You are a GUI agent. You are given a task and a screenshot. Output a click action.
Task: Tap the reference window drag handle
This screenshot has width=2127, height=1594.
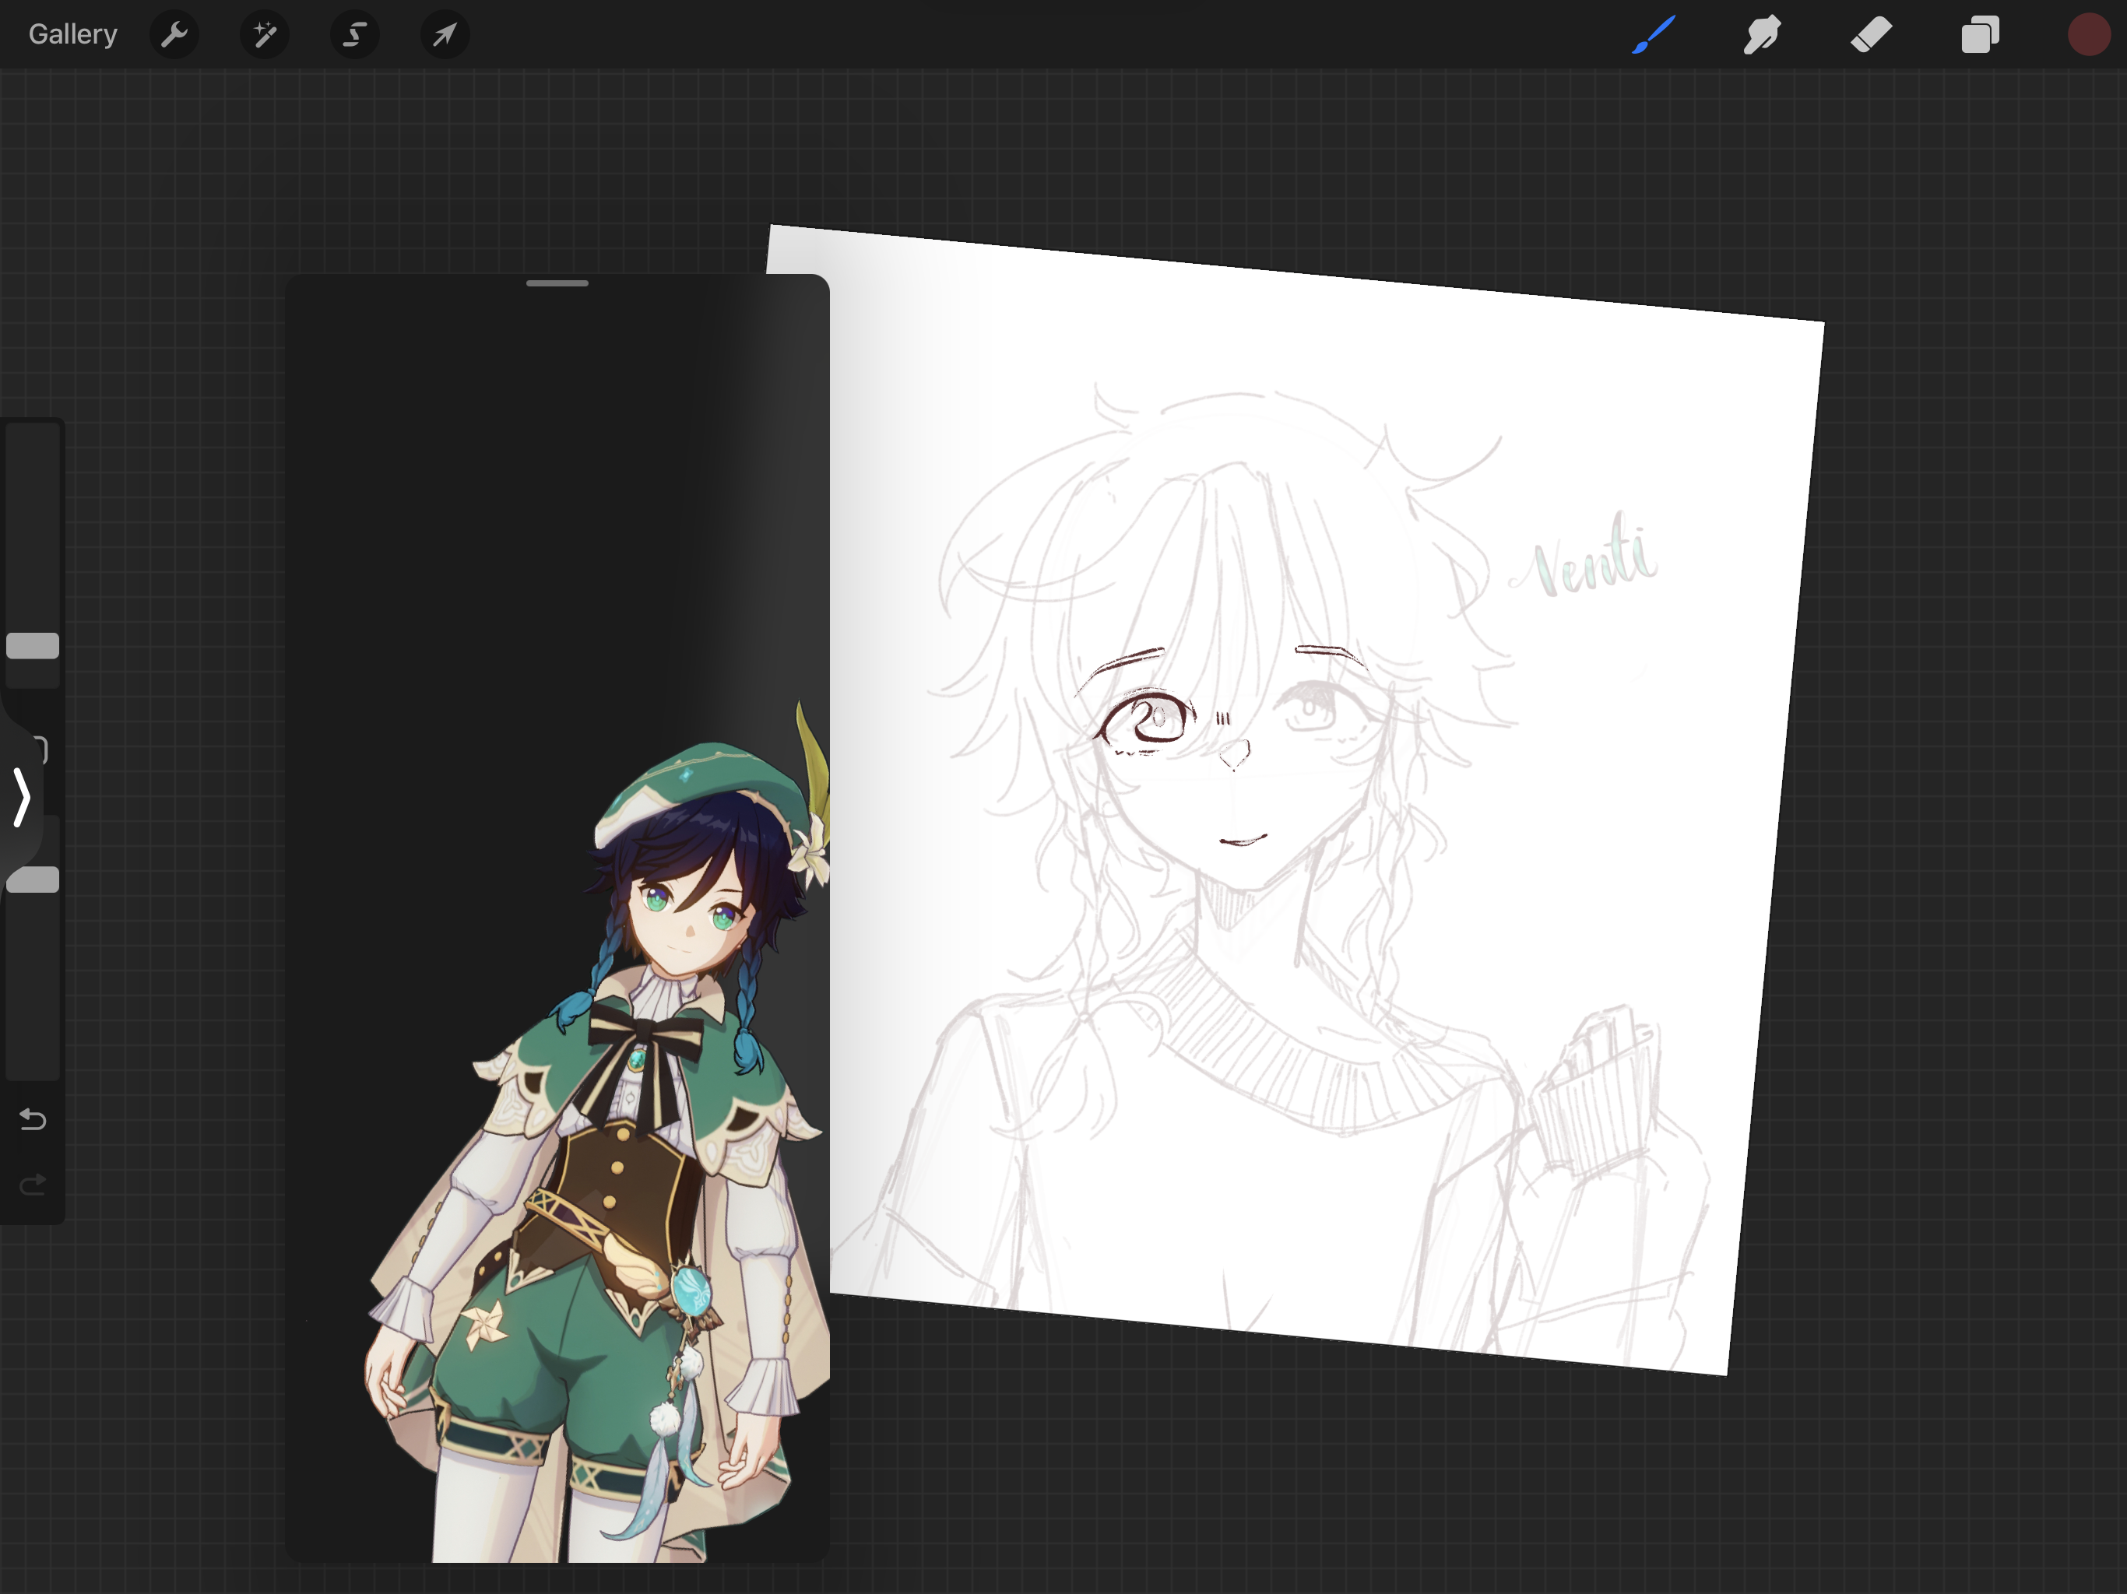(557, 283)
